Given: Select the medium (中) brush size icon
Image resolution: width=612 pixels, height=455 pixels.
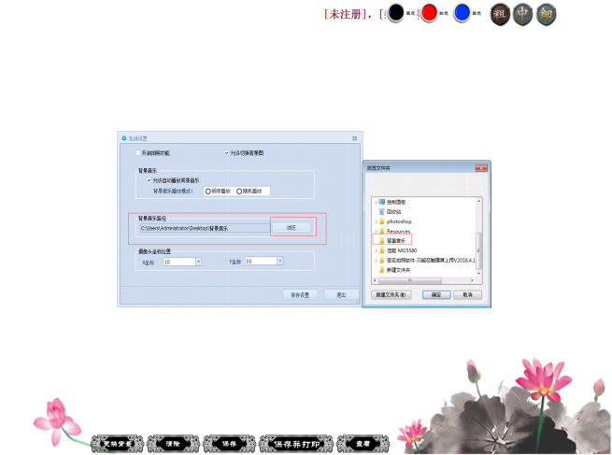Looking at the screenshot, I should pyautogui.click(x=523, y=14).
